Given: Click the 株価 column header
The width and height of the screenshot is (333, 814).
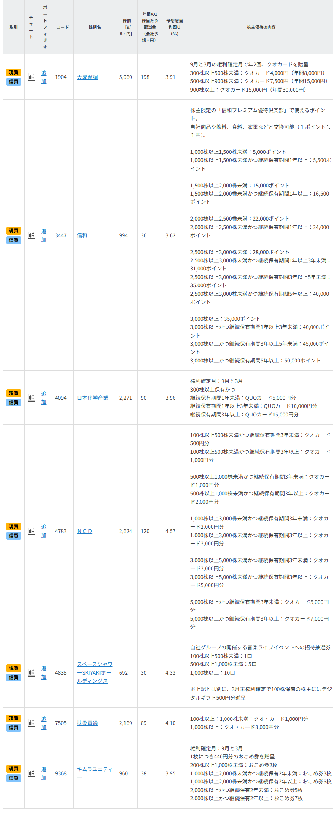Looking at the screenshot, I should (127, 27).
